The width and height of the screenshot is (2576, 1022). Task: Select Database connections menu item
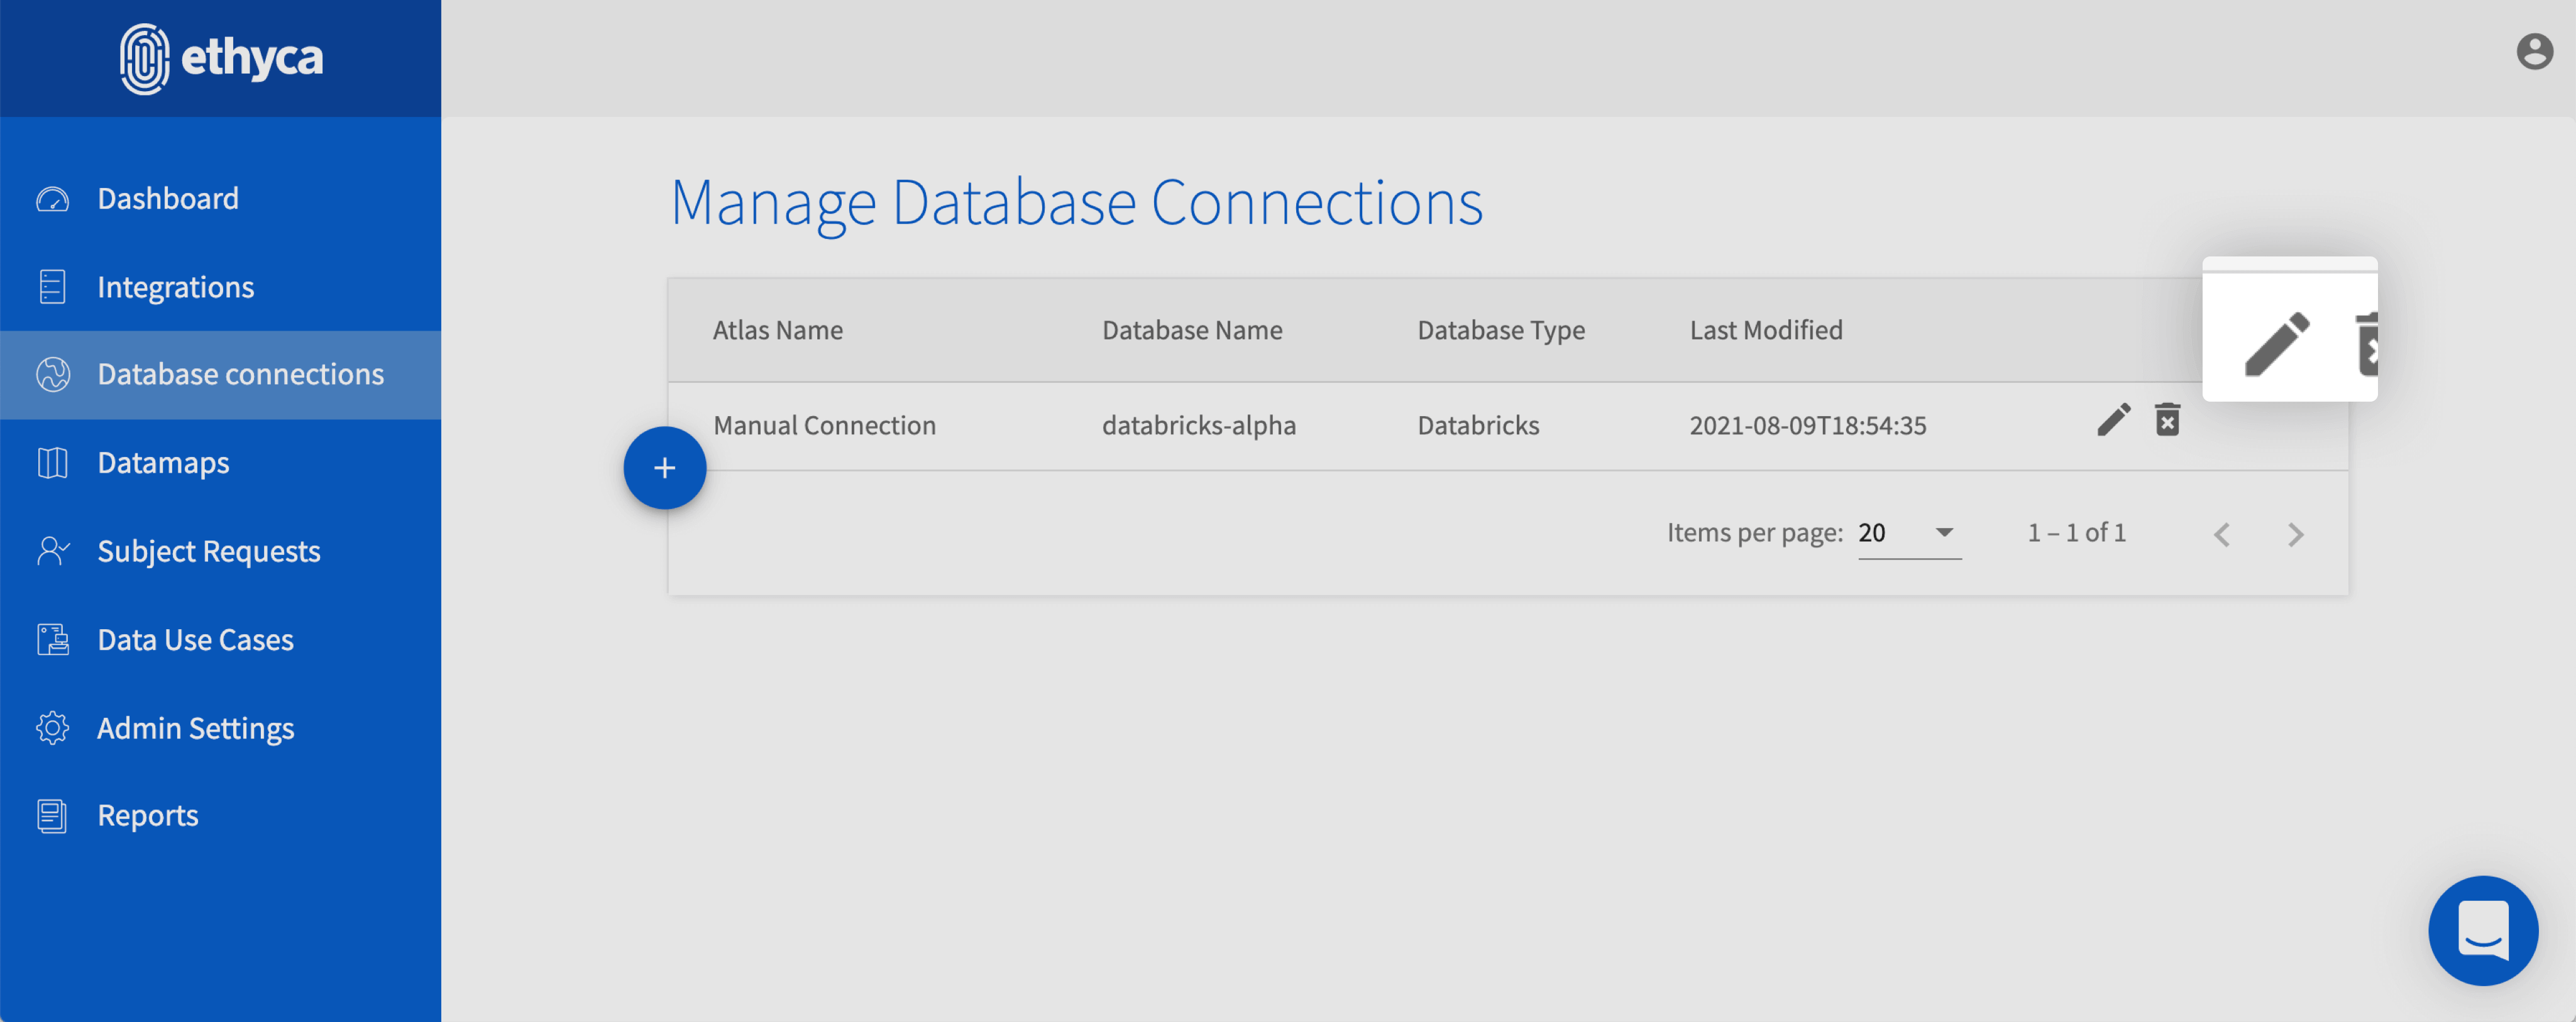[240, 375]
